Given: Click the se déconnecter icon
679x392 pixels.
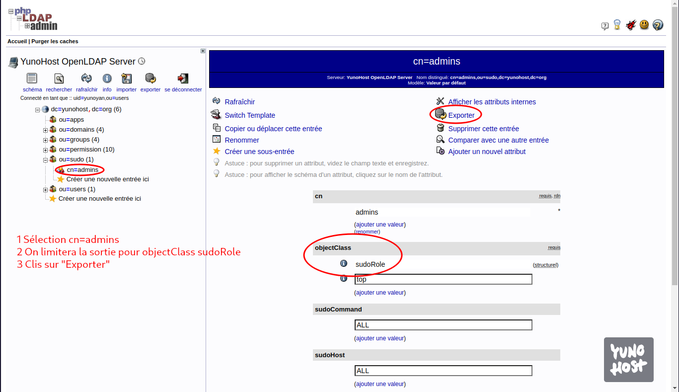Looking at the screenshot, I should [183, 78].
